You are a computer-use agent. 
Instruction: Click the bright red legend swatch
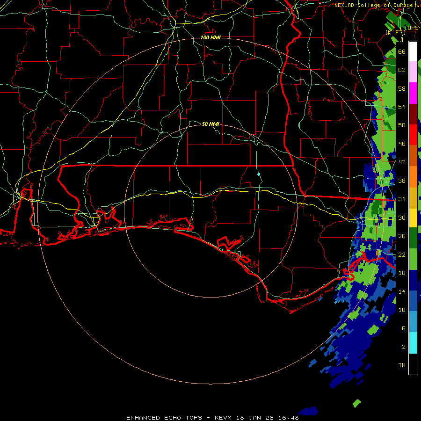click(x=413, y=135)
